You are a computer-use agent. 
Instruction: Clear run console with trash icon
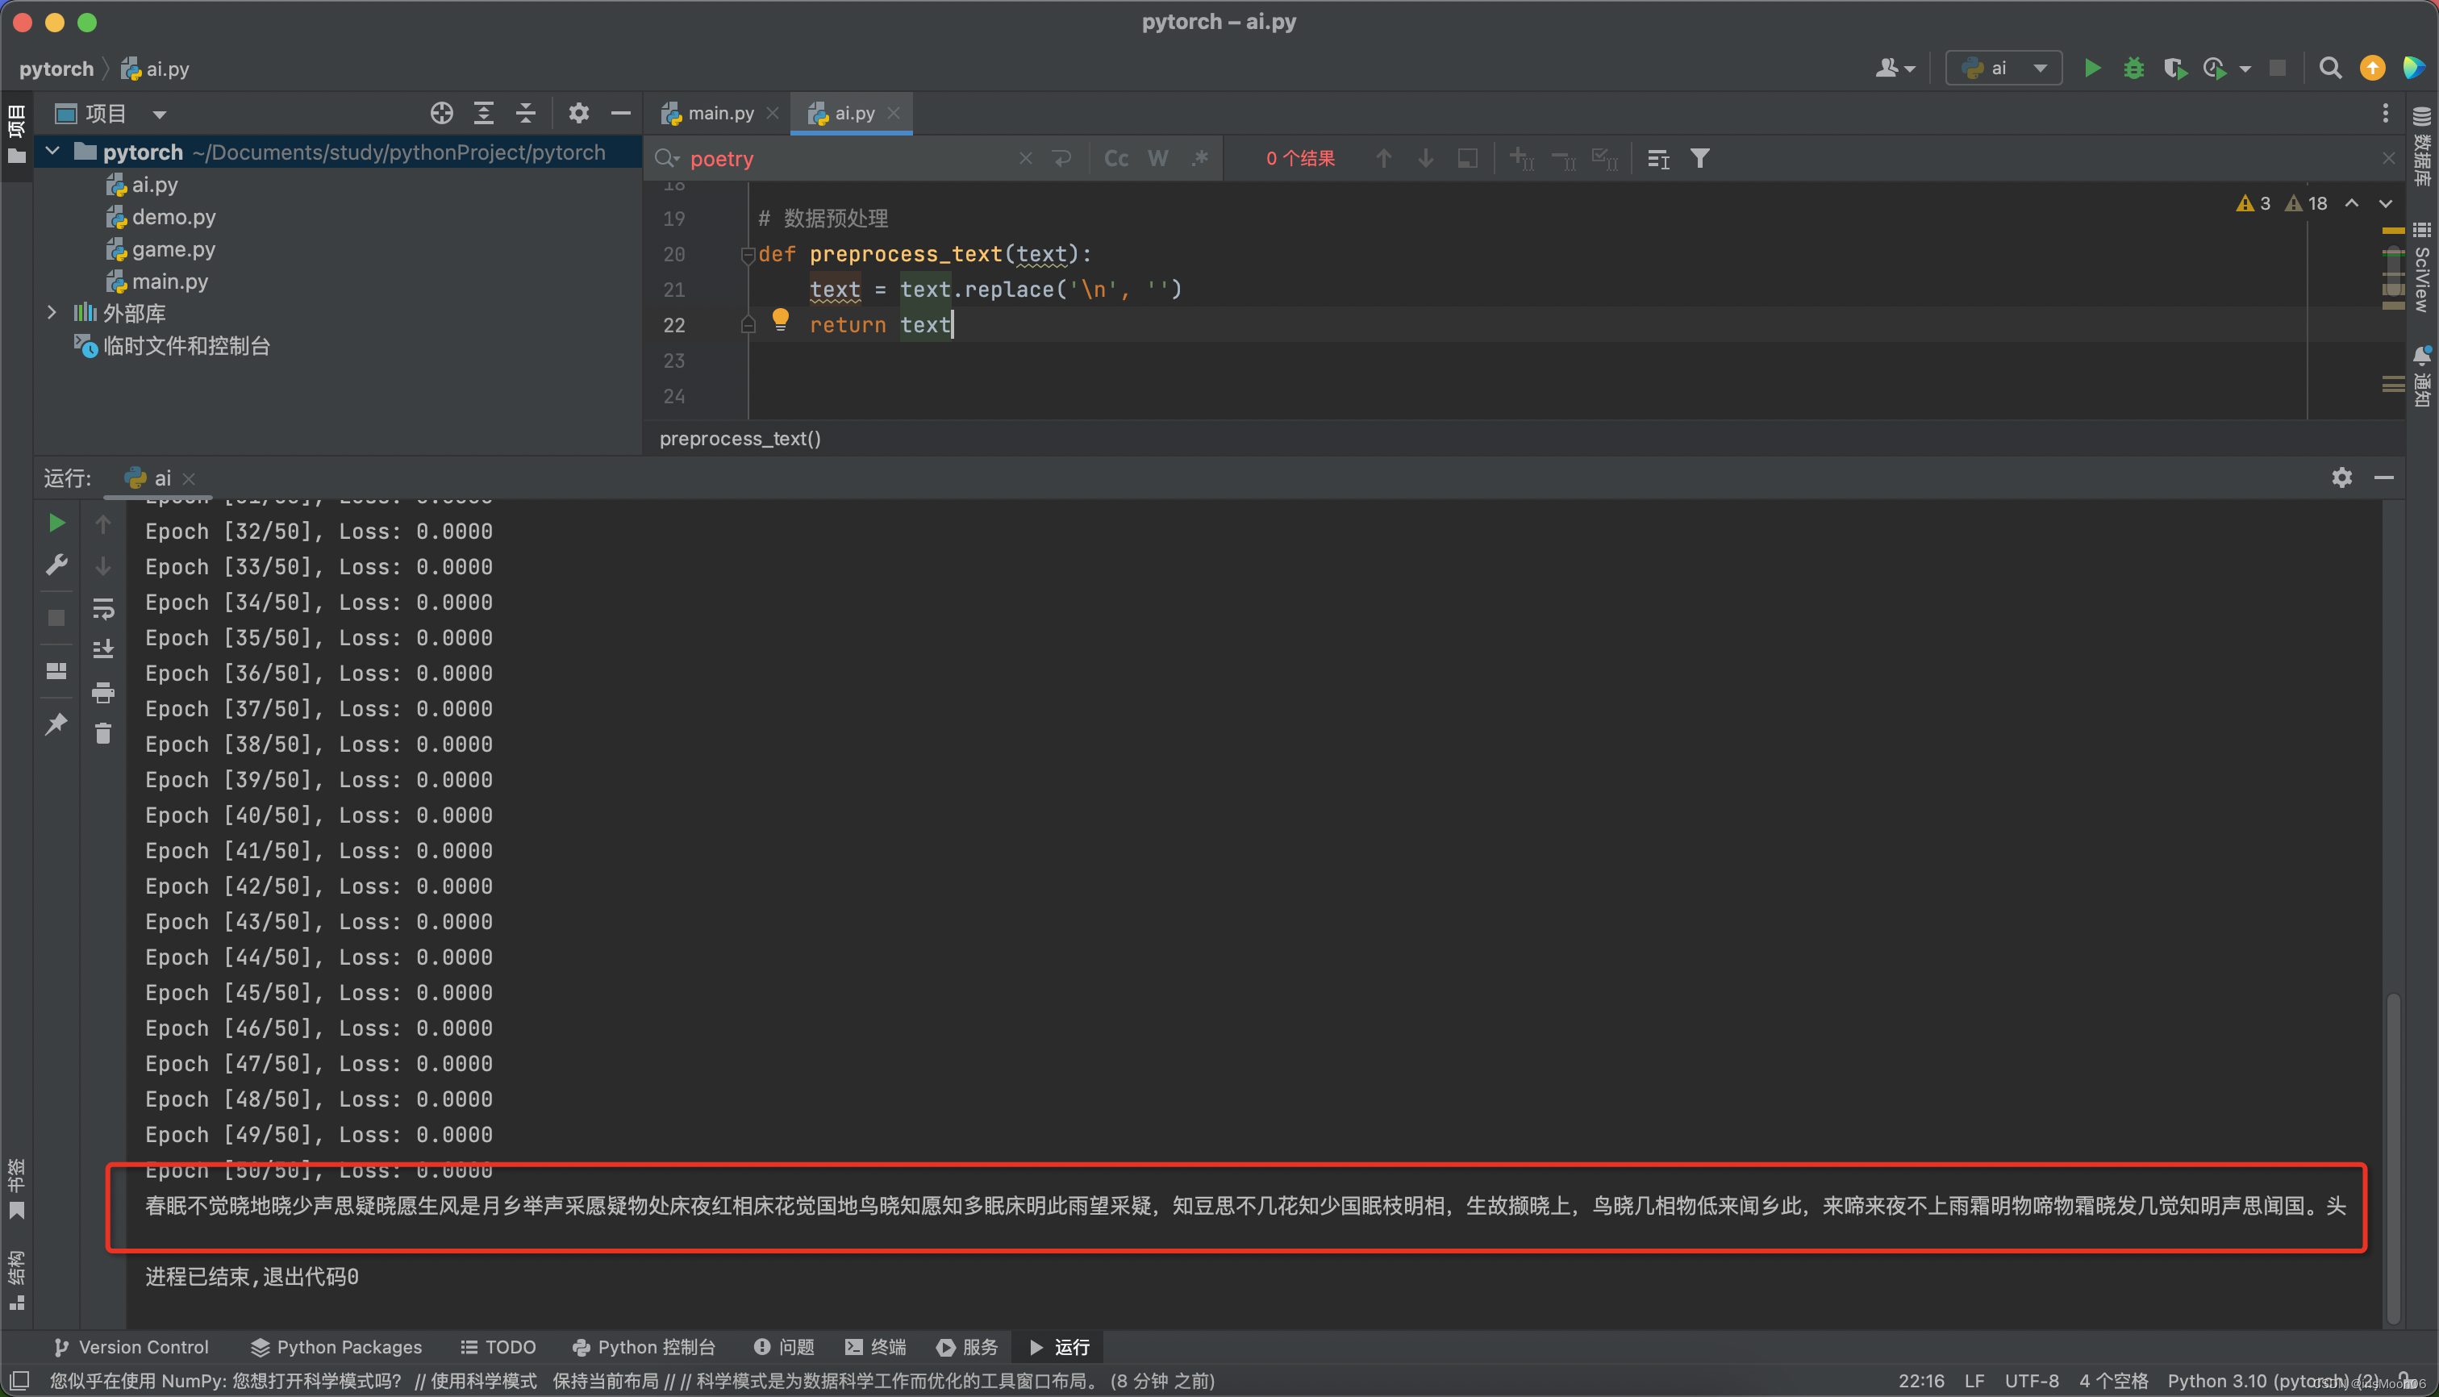click(x=102, y=734)
